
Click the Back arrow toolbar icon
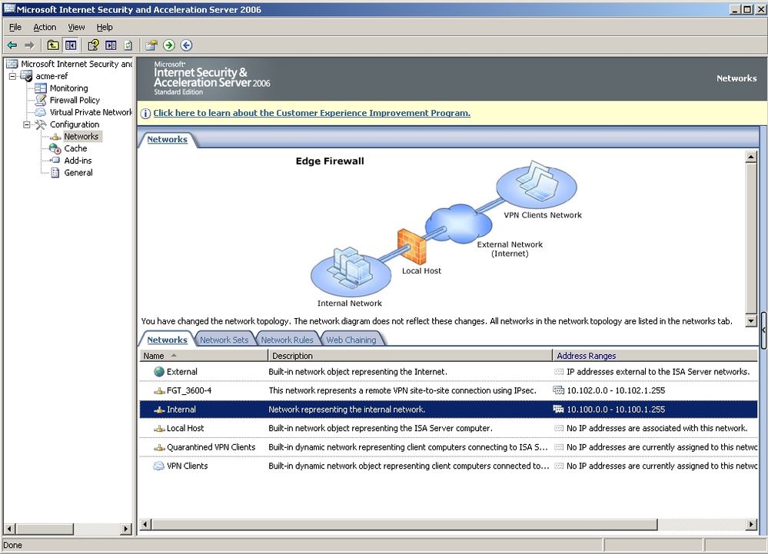(x=12, y=45)
